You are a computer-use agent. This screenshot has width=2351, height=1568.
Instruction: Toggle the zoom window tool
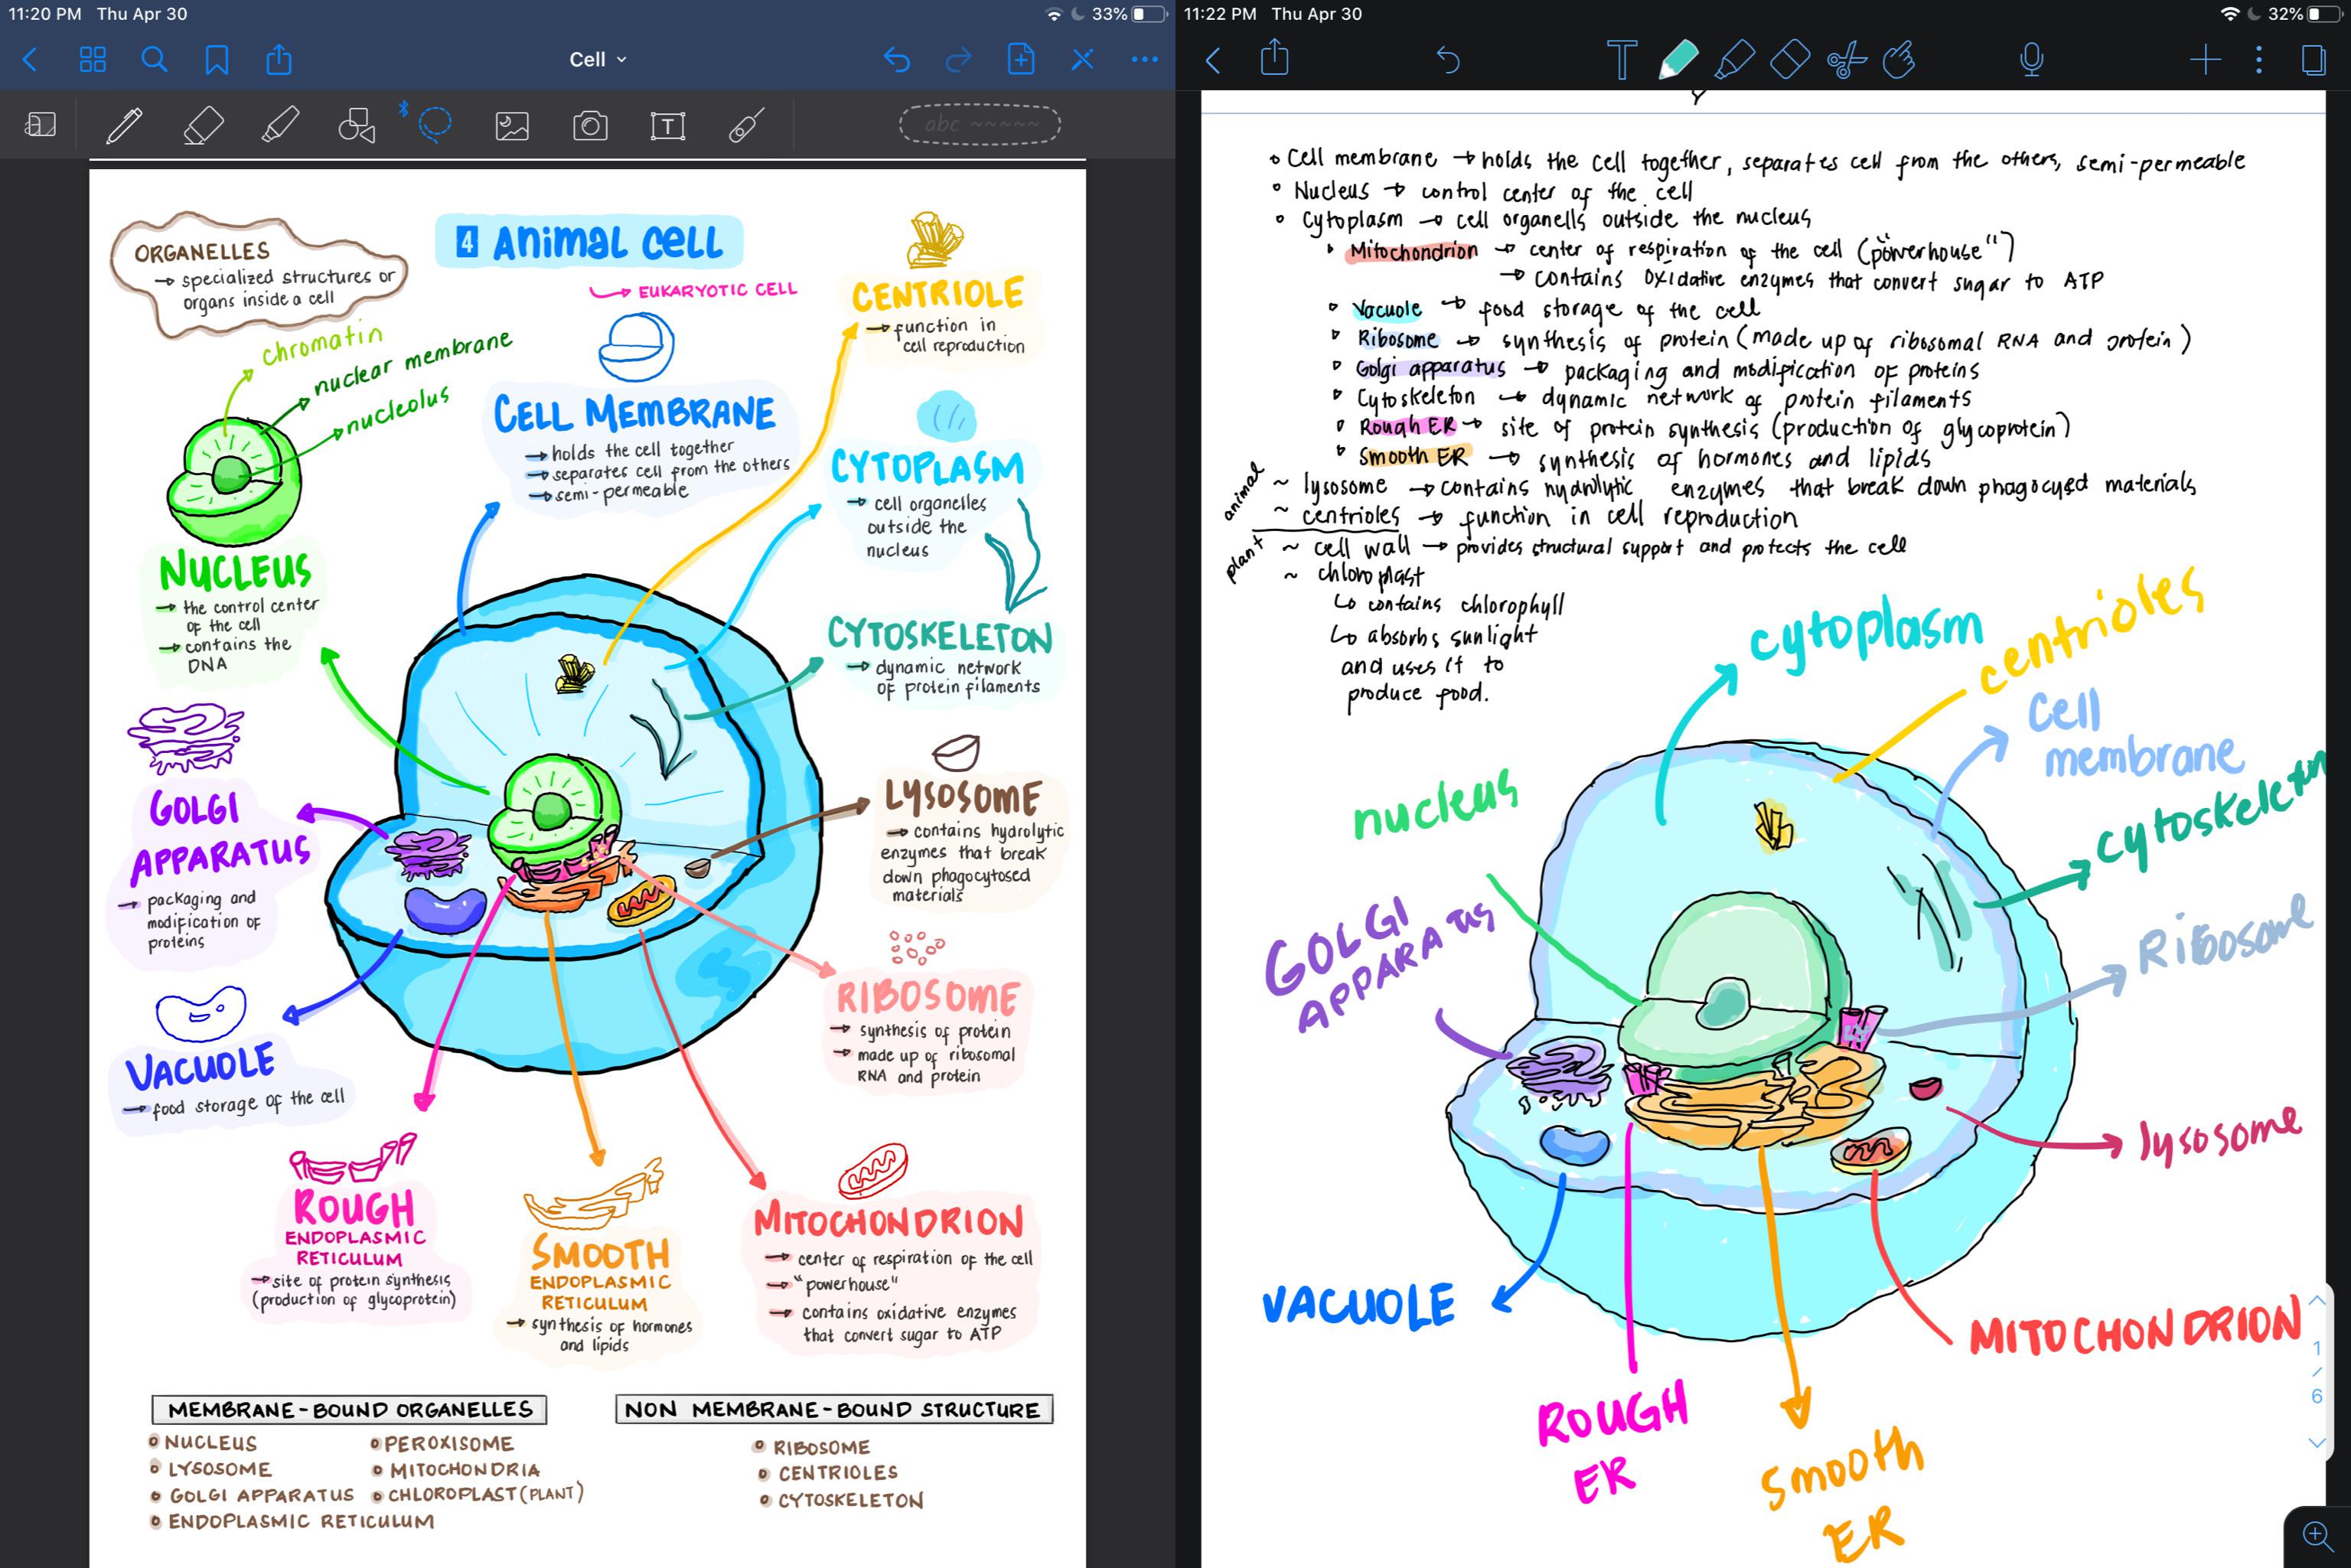40,125
